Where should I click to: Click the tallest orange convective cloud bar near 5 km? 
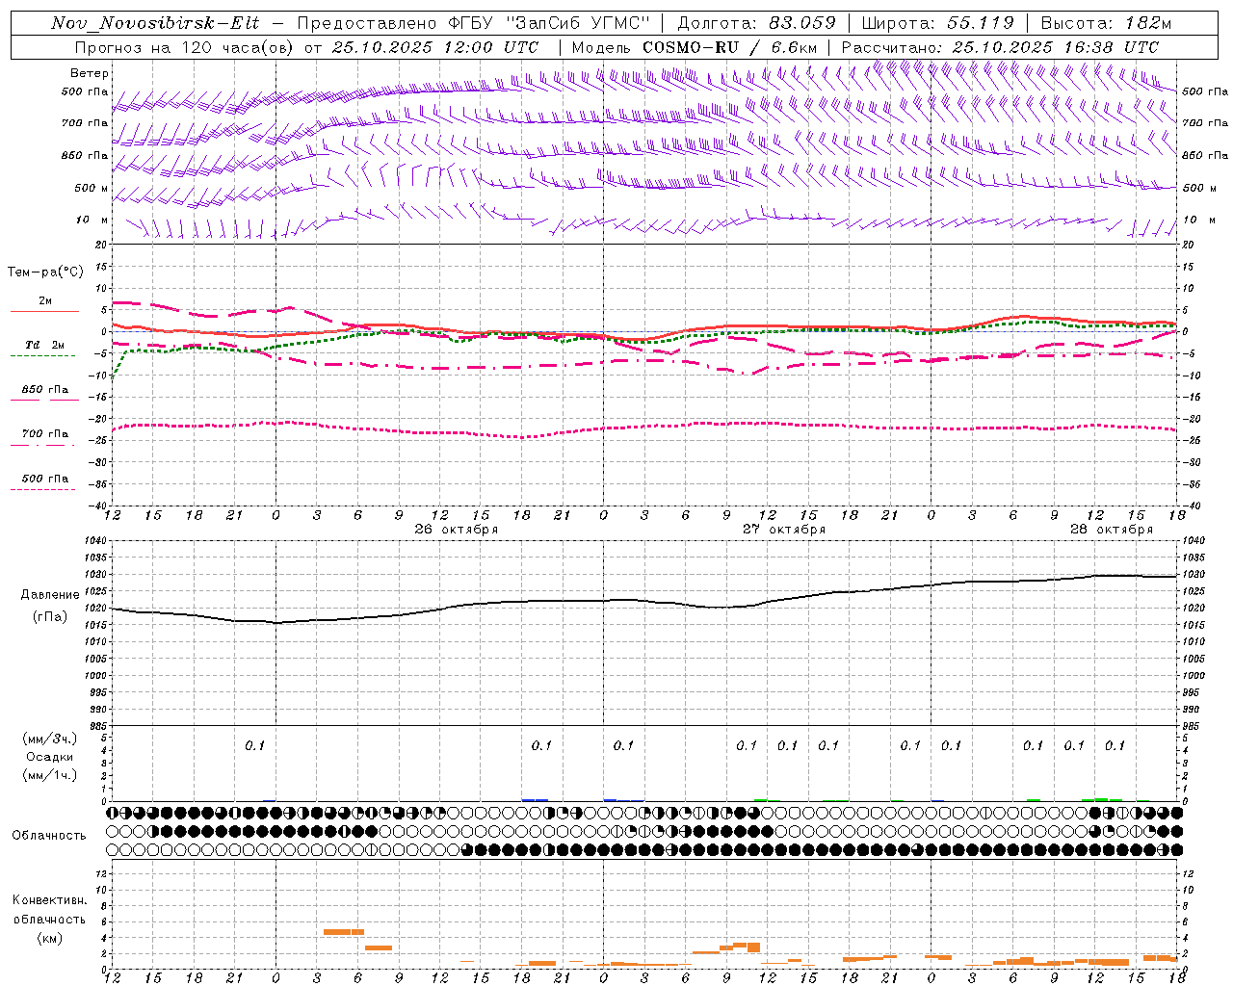(344, 931)
